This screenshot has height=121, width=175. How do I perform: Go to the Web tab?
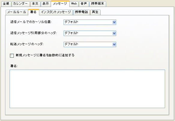(74, 4)
